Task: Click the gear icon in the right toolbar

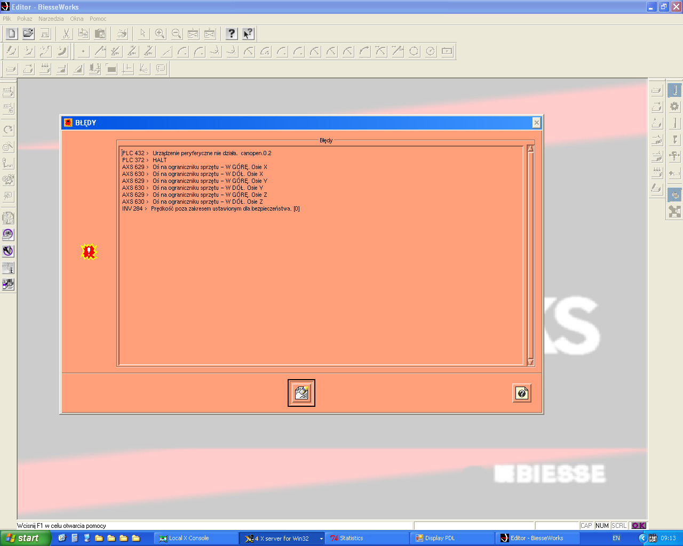Action: pos(674,107)
